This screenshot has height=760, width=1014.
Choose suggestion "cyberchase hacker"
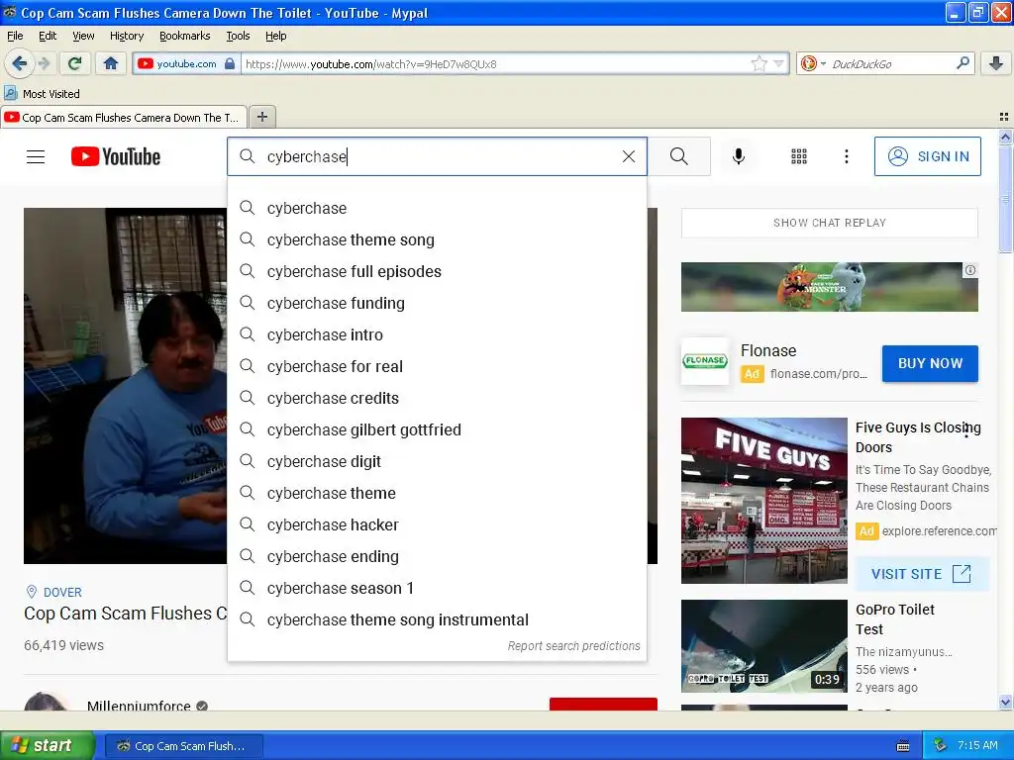click(x=437, y=524)
